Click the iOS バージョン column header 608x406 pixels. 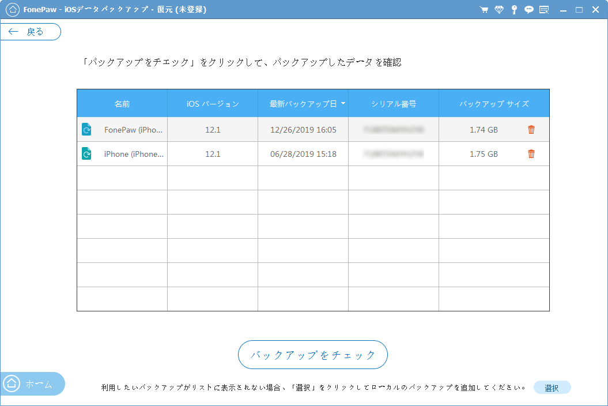point(213,104)
